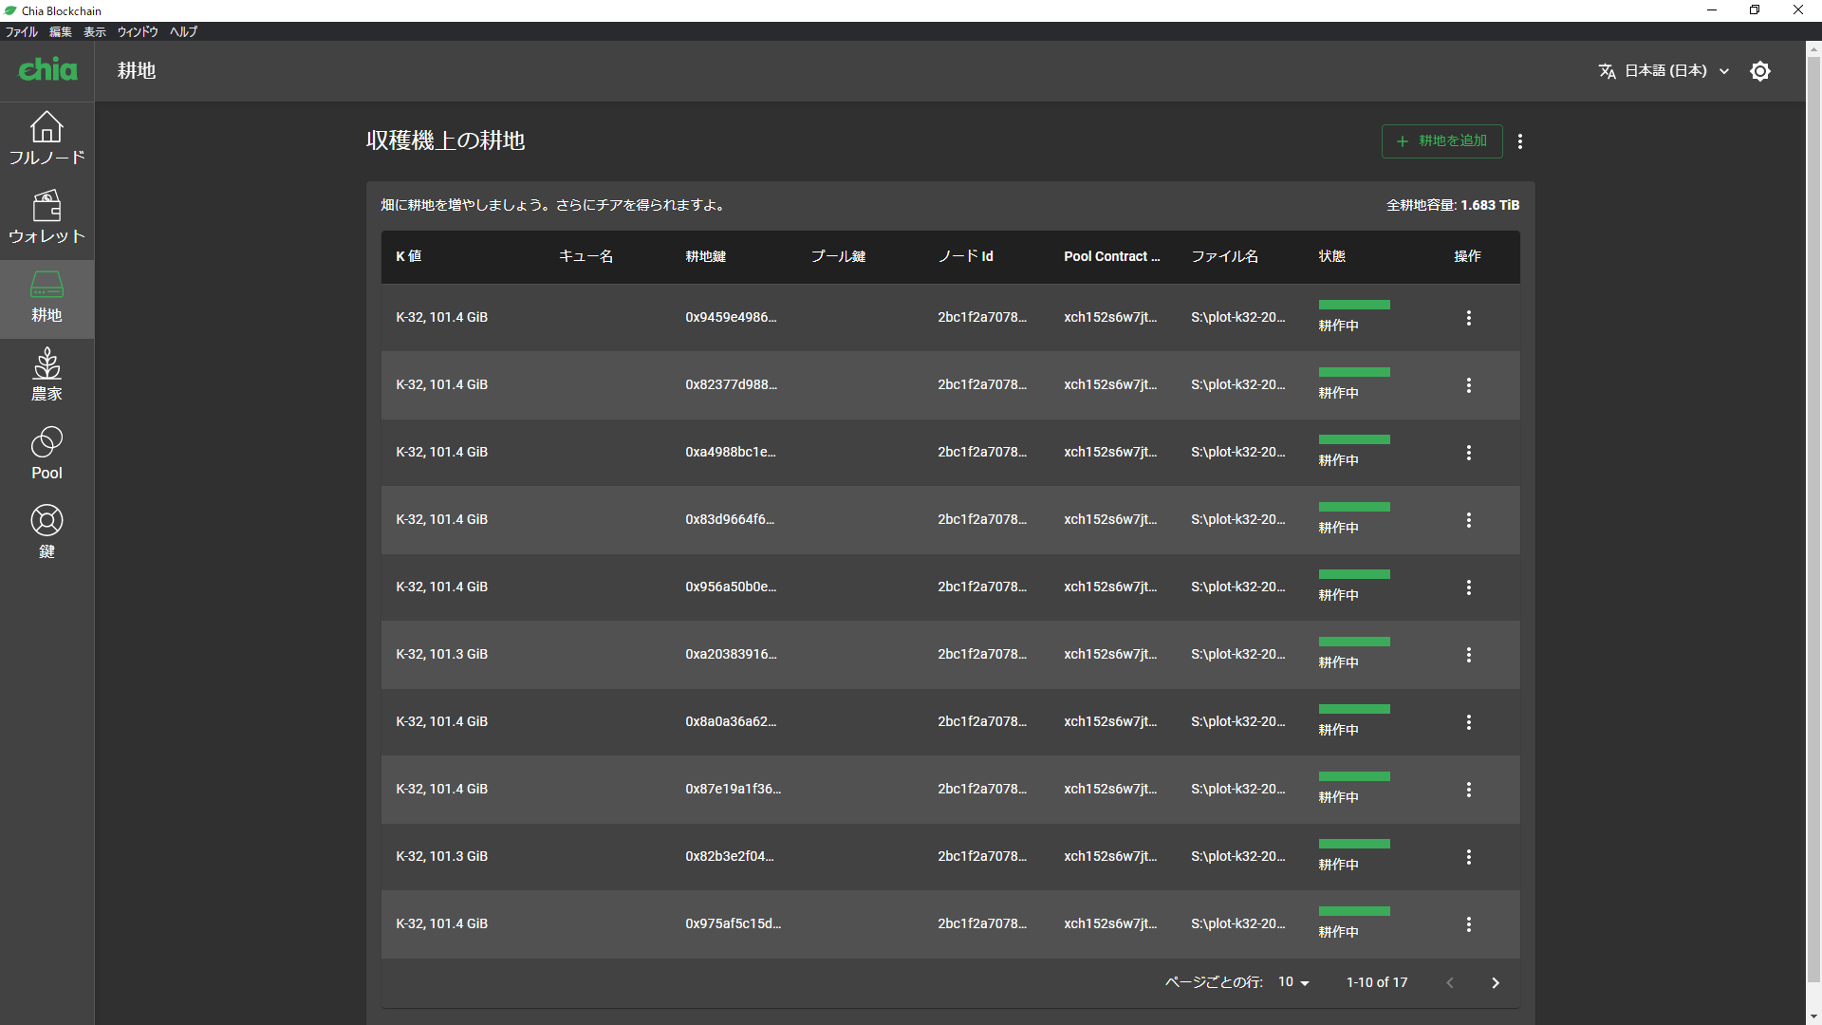Click the 収穫機上の耕地 heading
Screen dimensions: 1822x1025
445,140
